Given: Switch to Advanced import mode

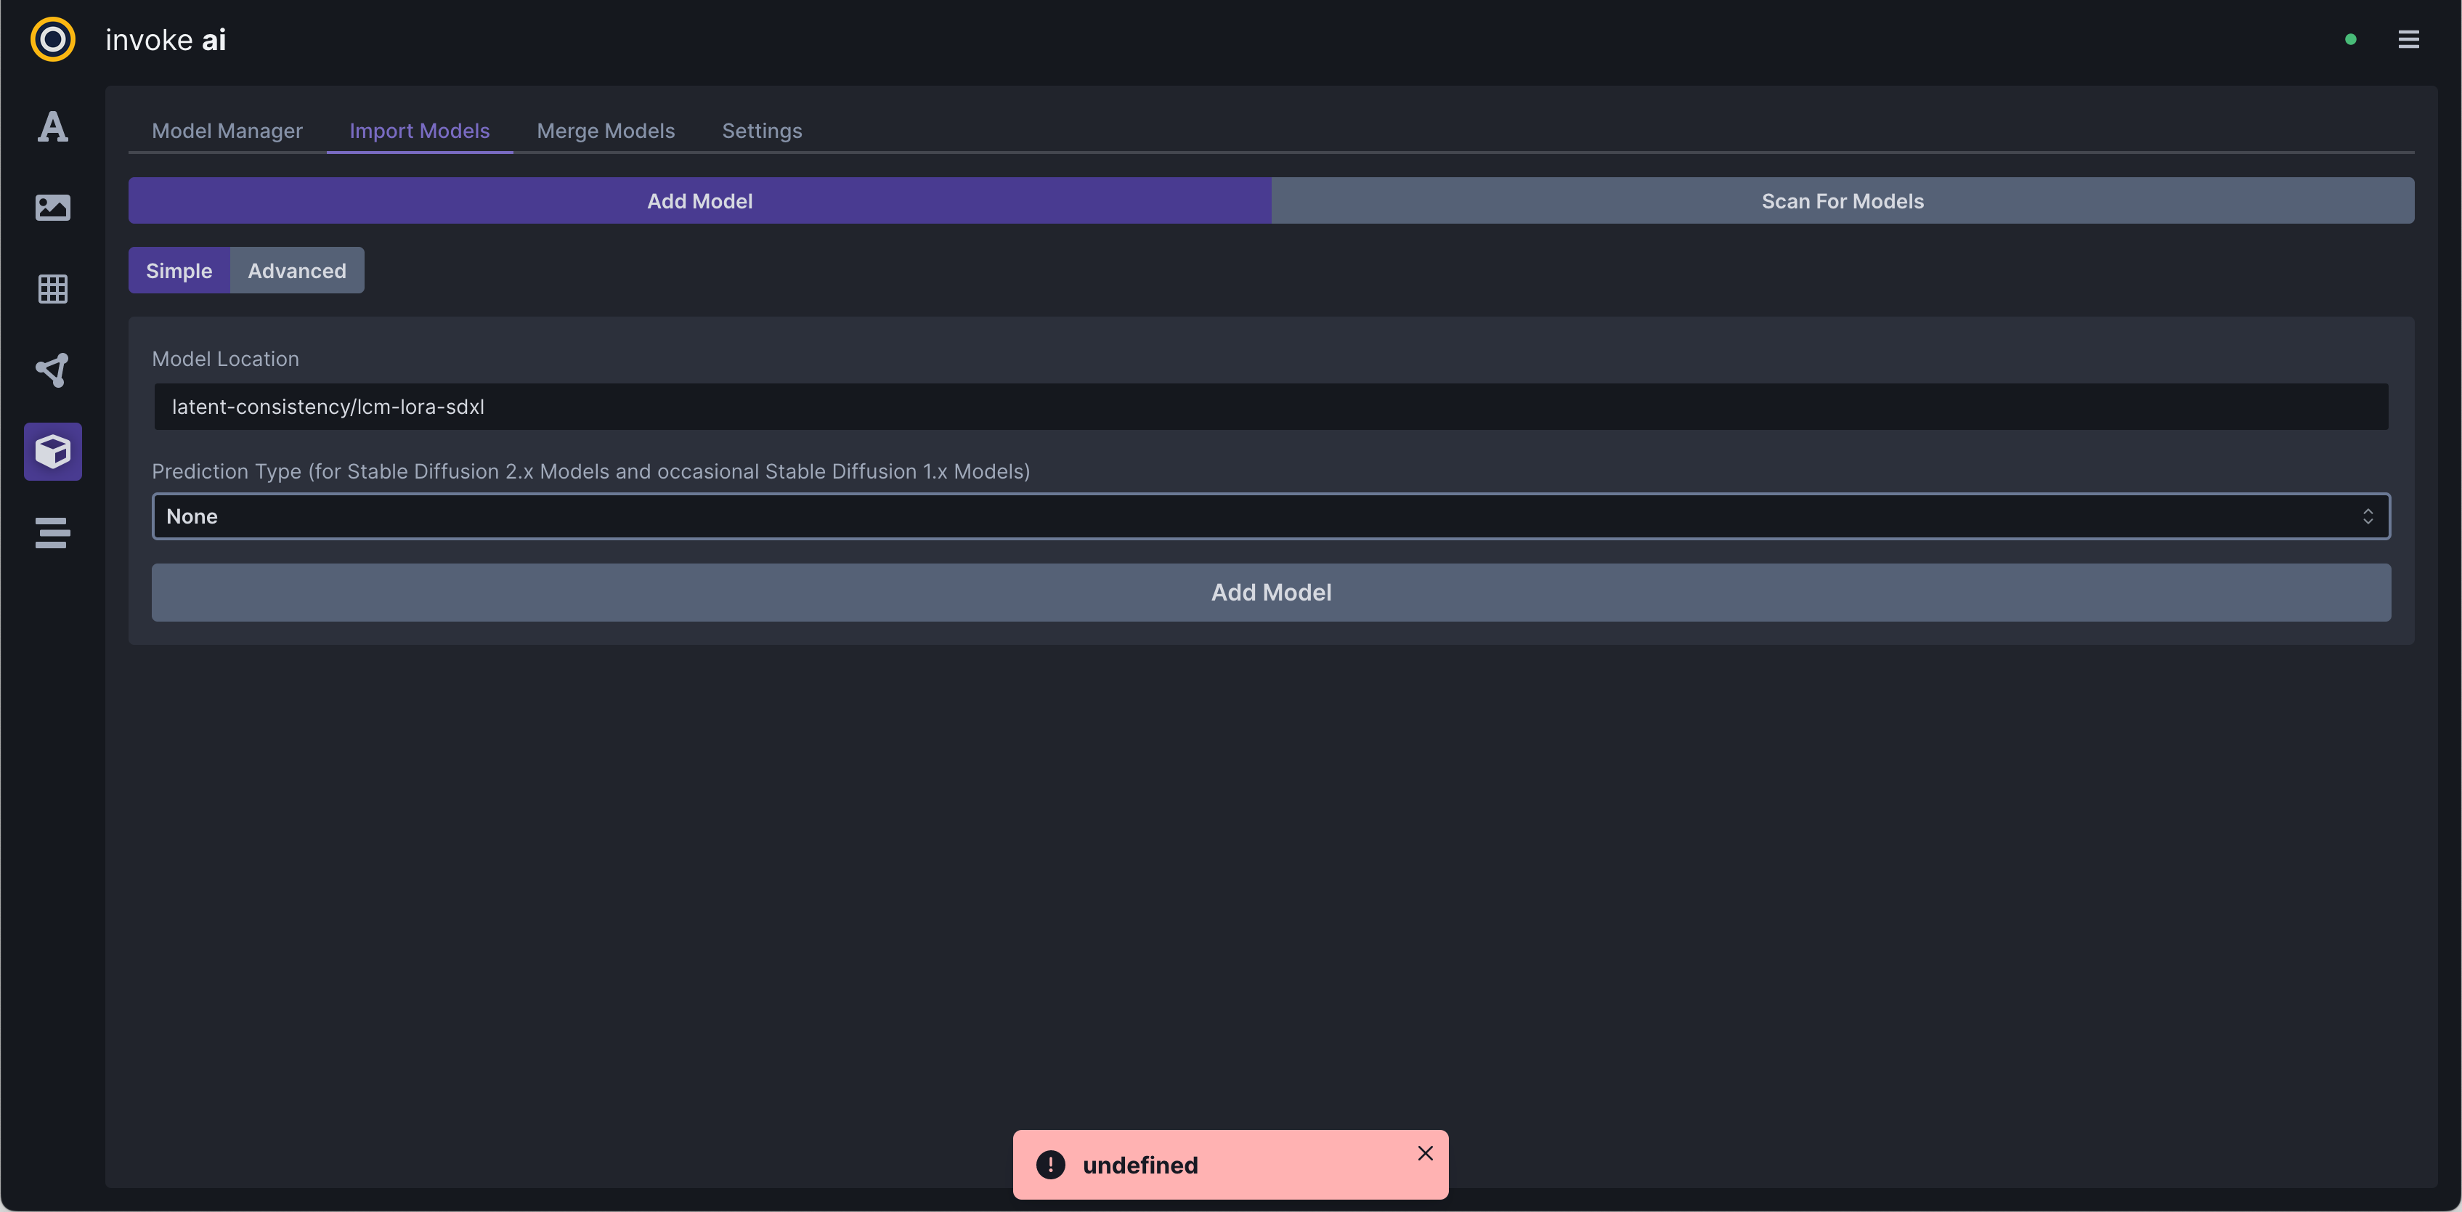Looking at the screenshot, I should [x=297, y=270].
